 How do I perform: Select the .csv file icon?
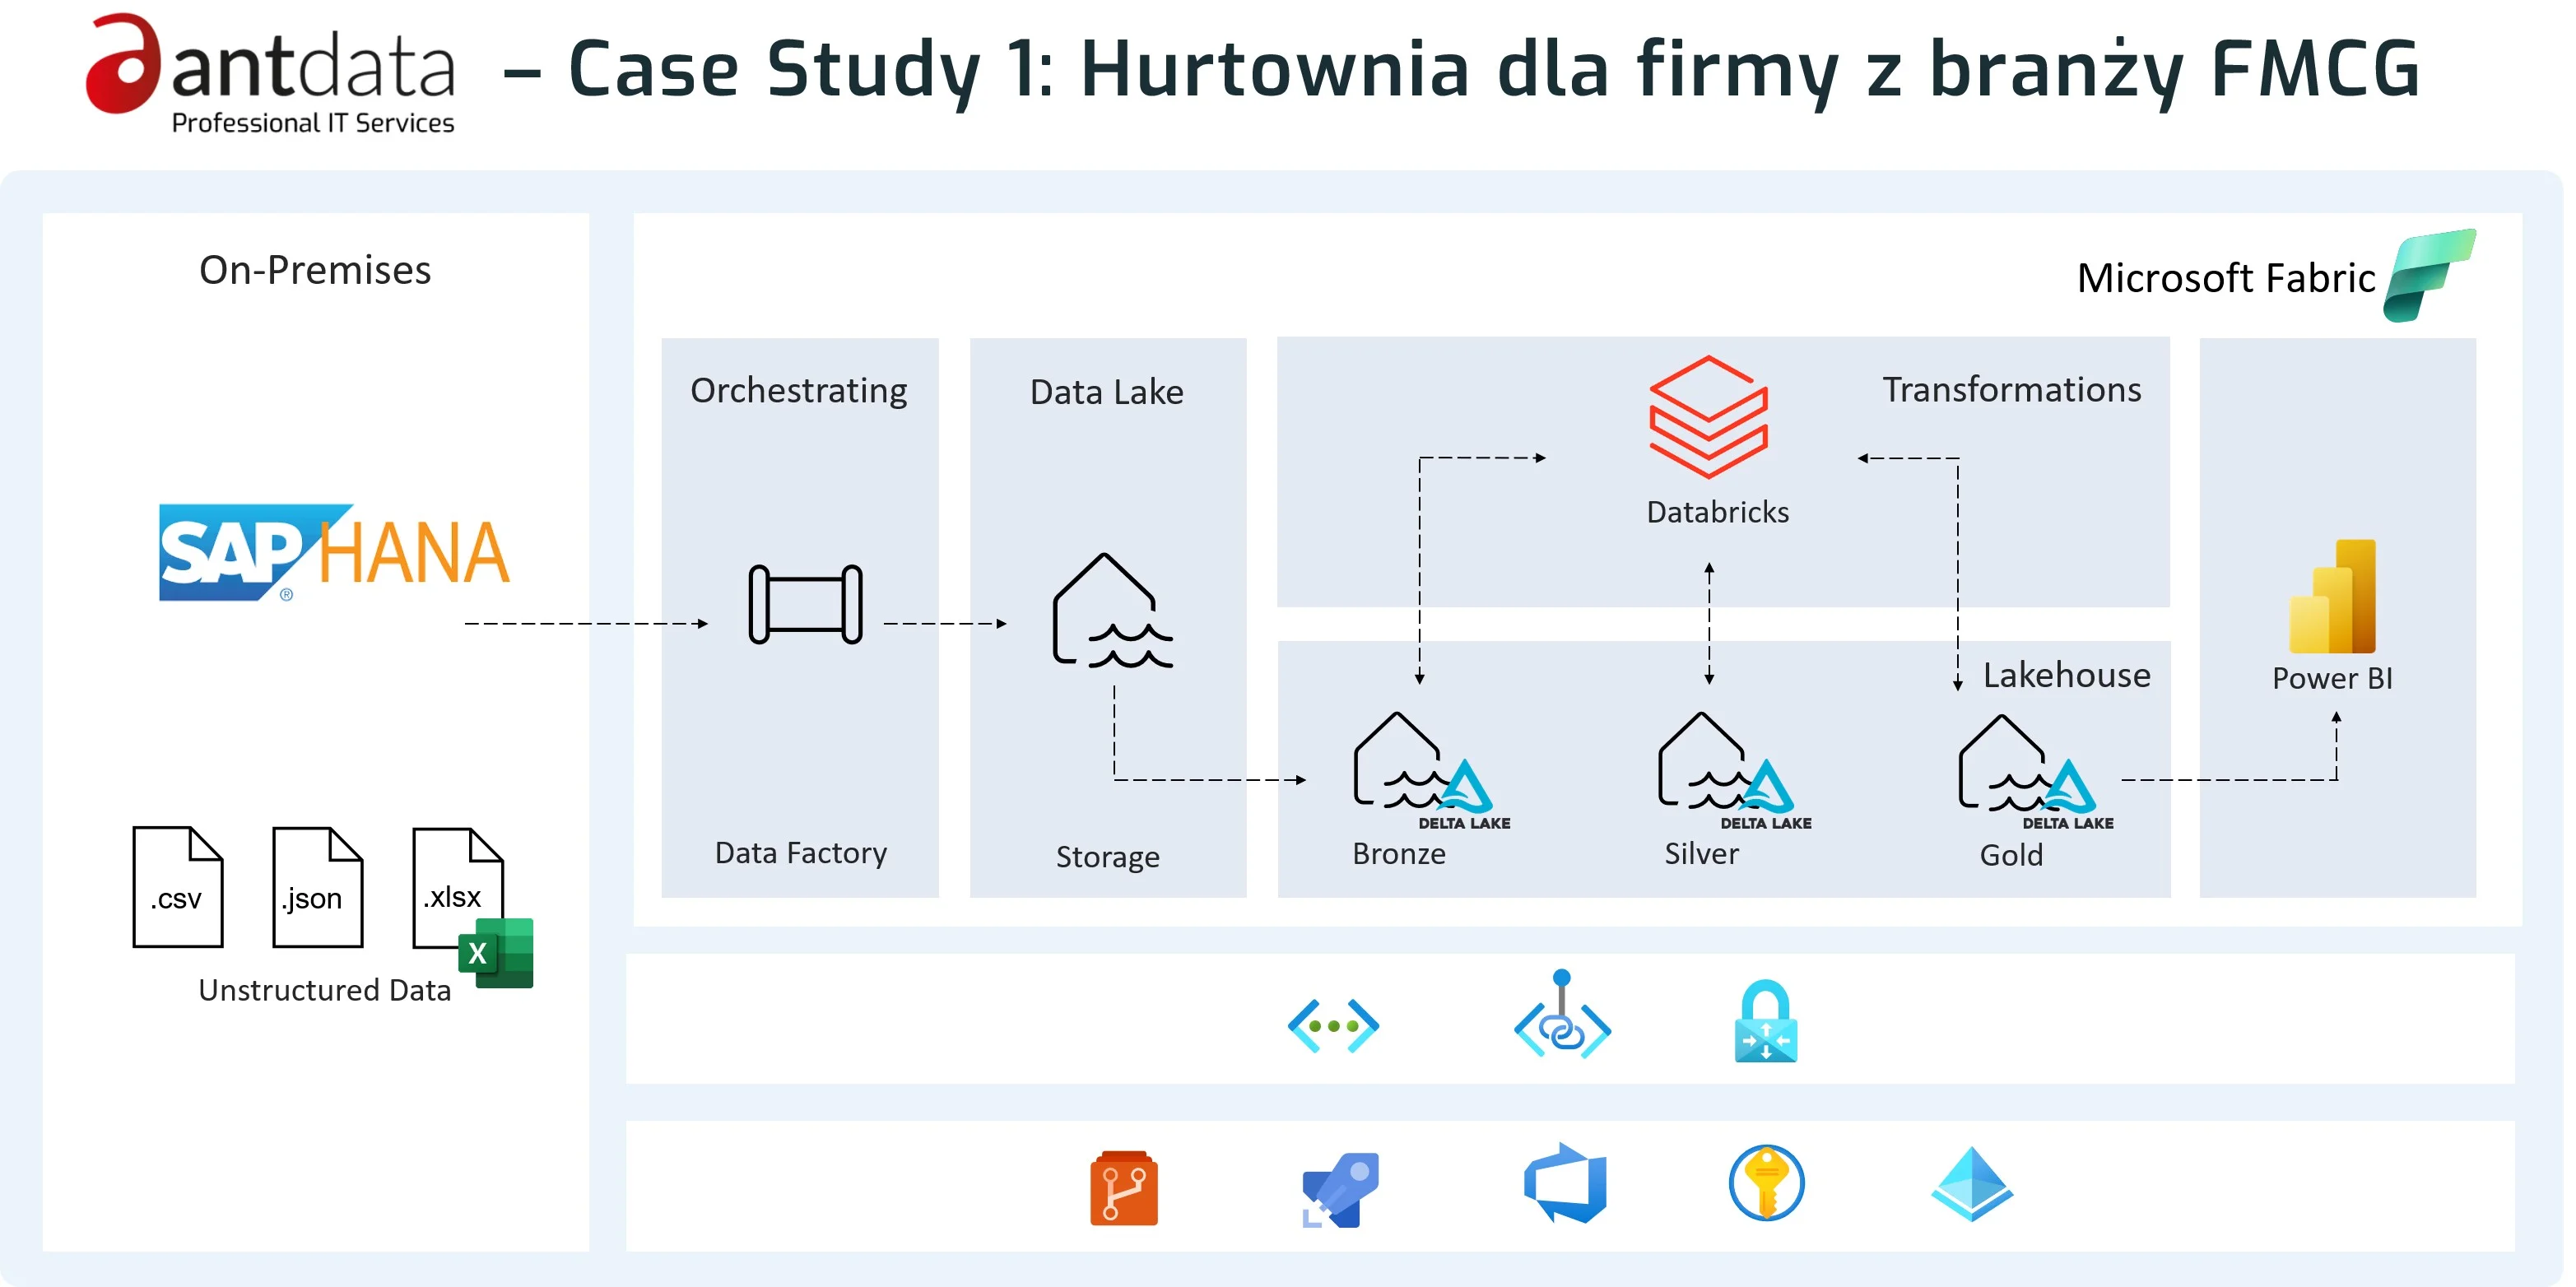[178, 887]
